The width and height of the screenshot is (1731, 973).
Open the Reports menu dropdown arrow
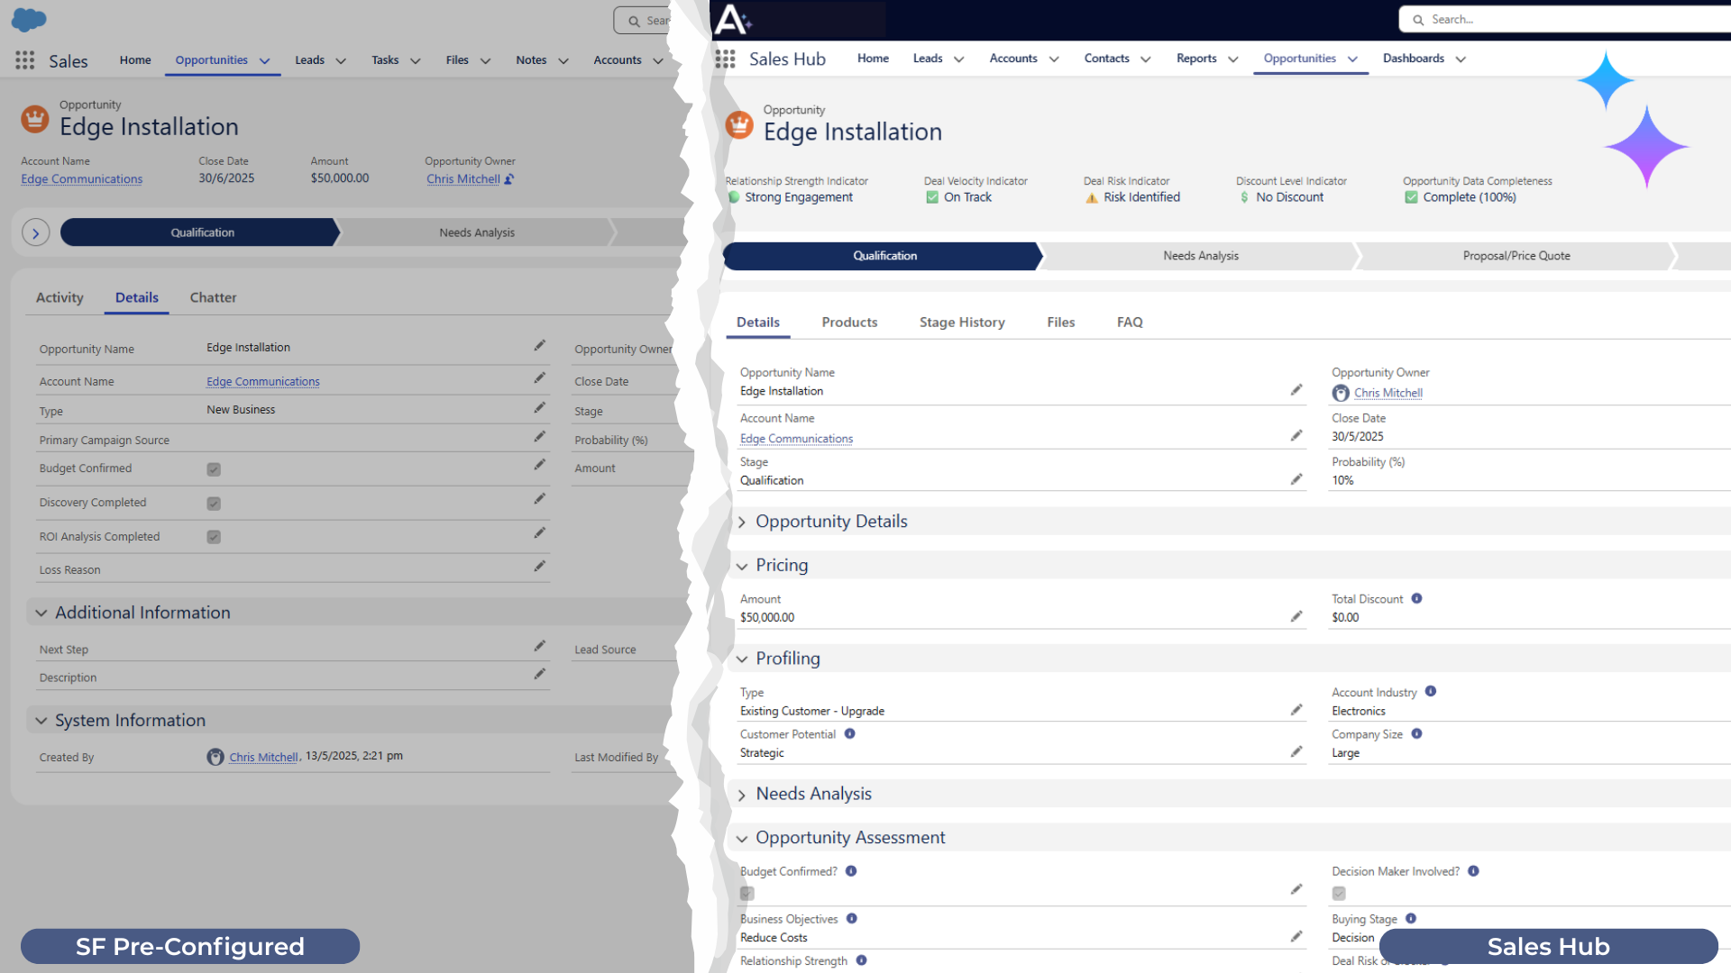click(x=1232, y=59)
